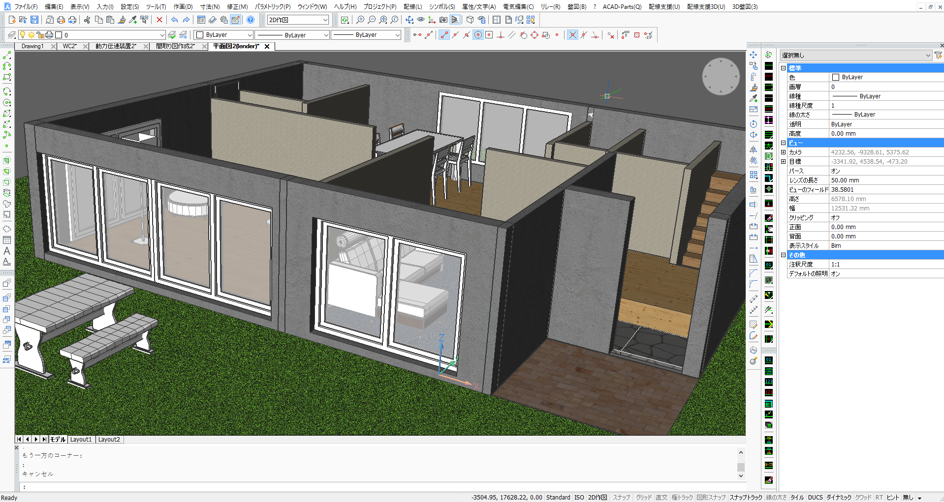This screenshot has height=502, width=944.
Task: Close the 平面図2(lender)* tab
Action: [267, 46]
